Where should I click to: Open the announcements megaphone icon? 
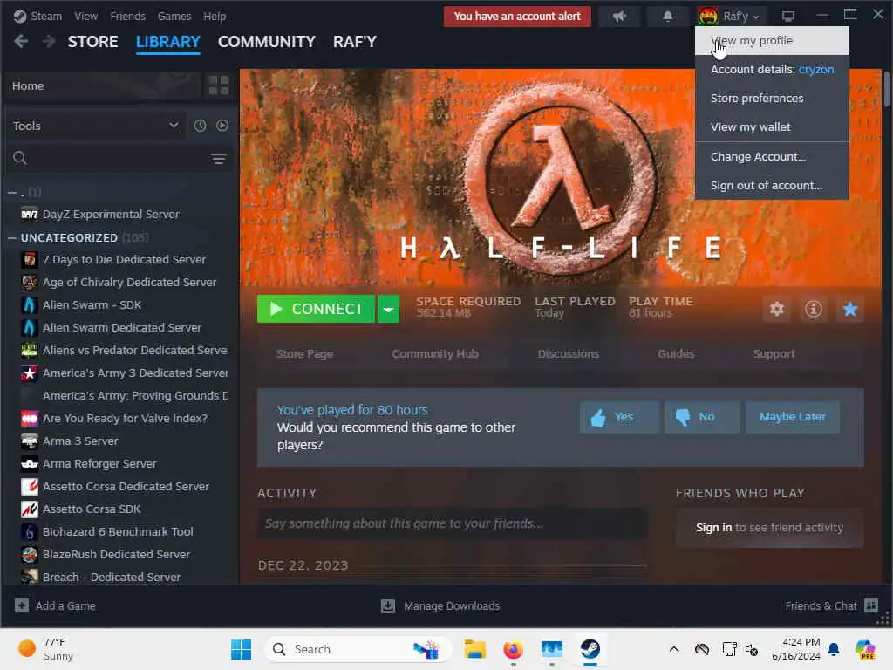[620, 17]
